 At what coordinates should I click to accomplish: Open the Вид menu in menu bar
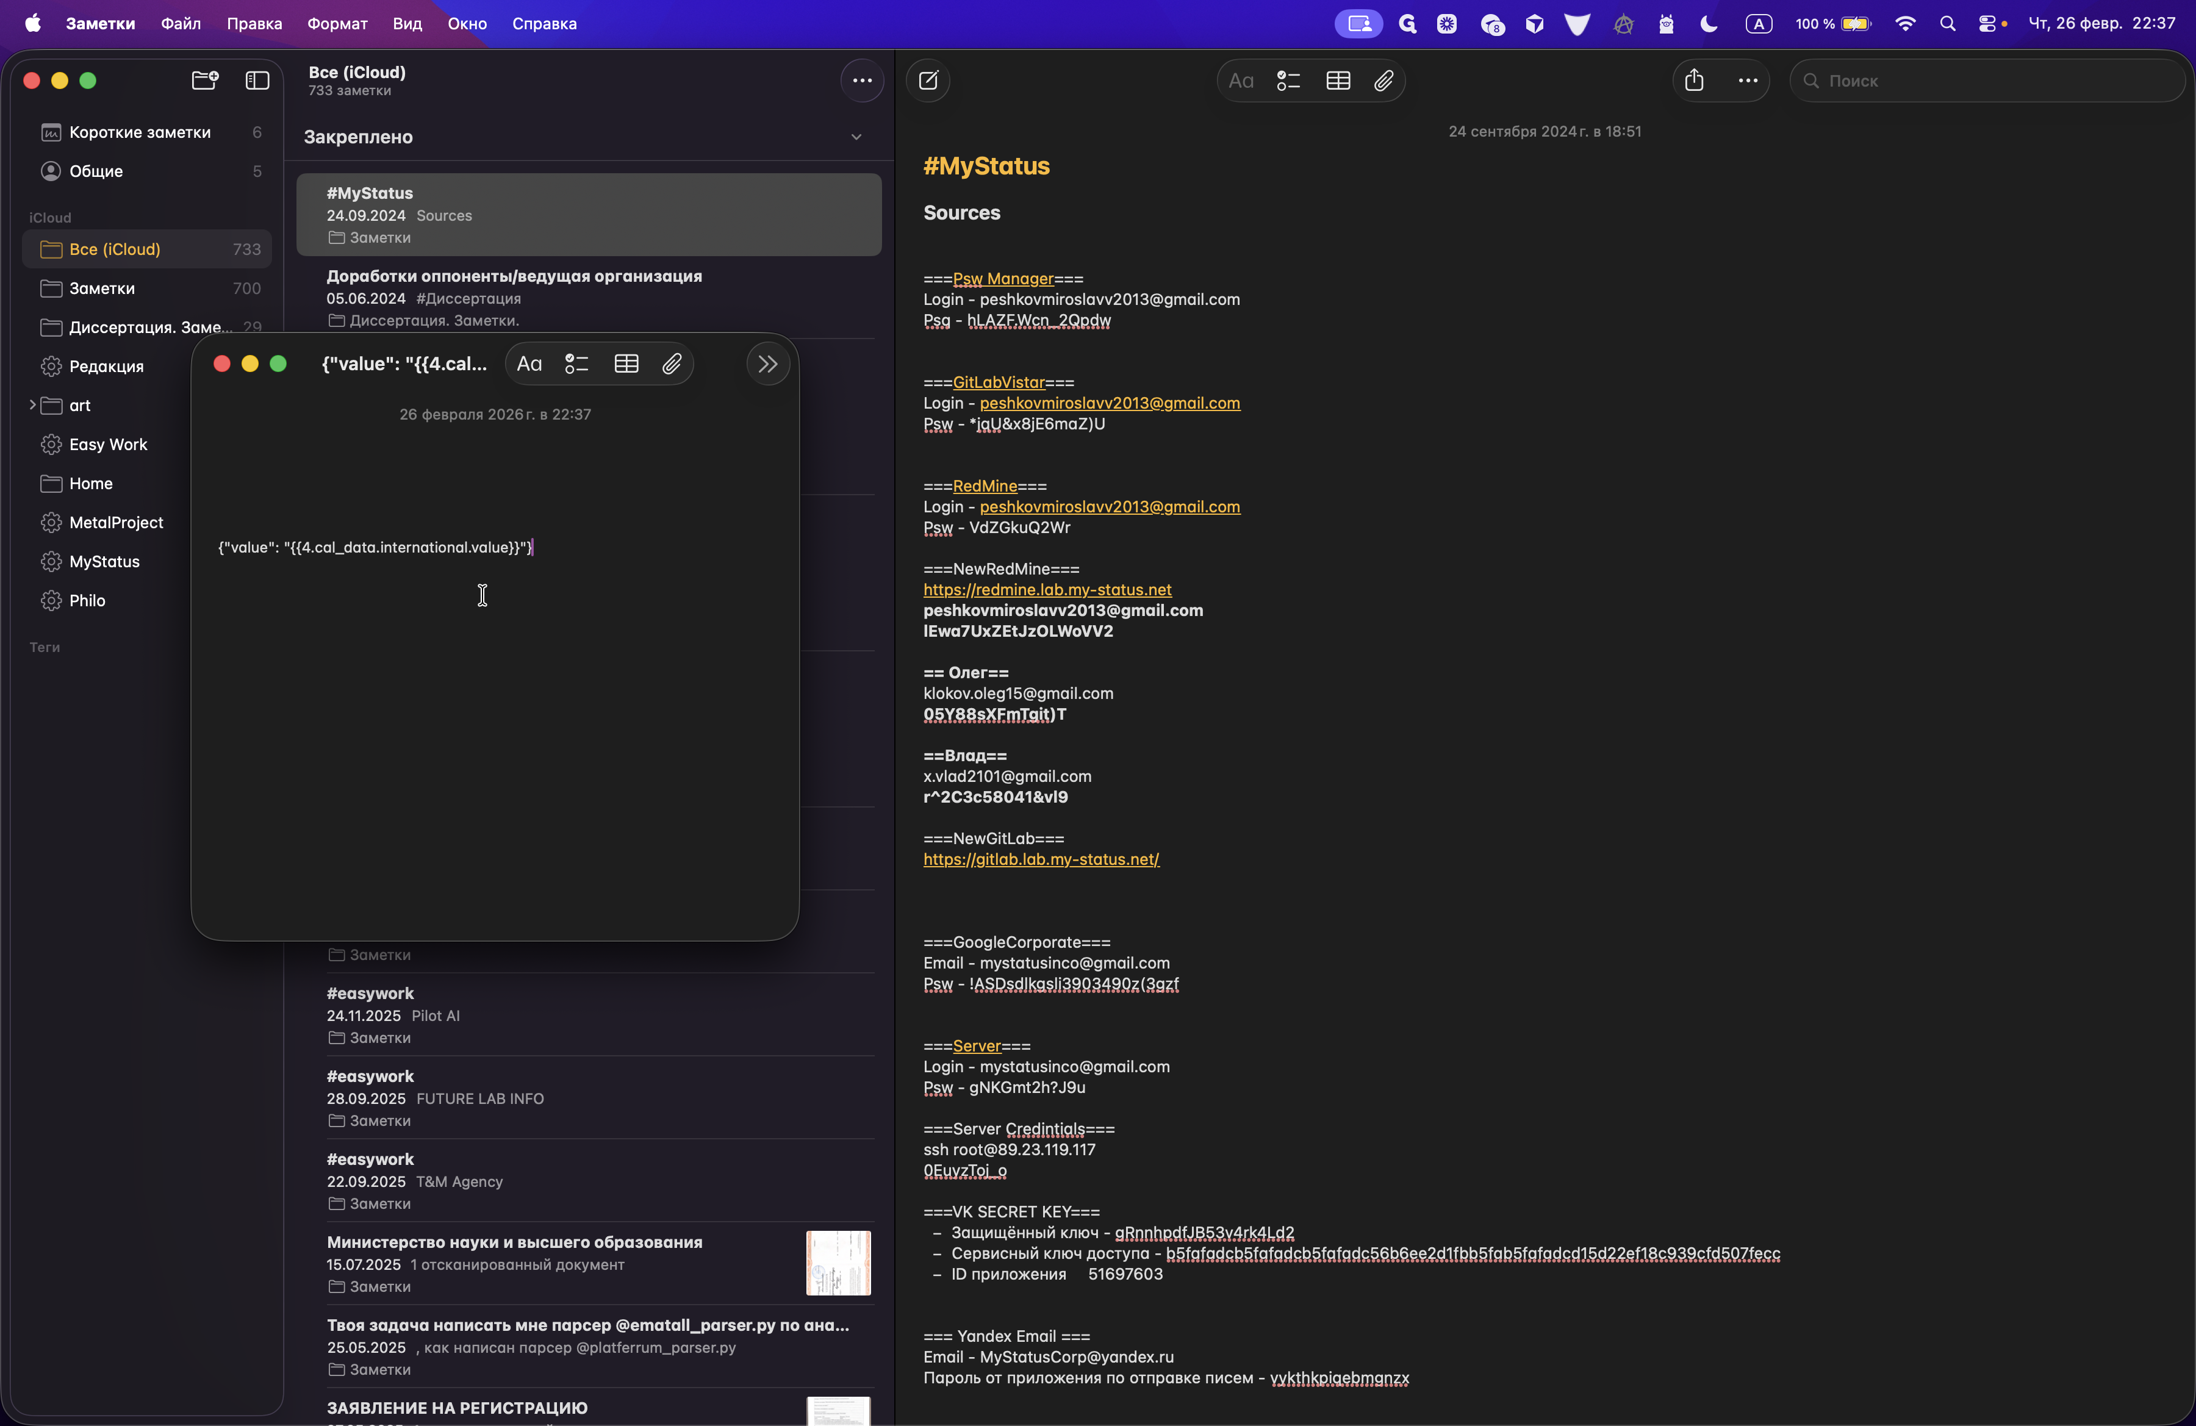click(x=407, y=24)
